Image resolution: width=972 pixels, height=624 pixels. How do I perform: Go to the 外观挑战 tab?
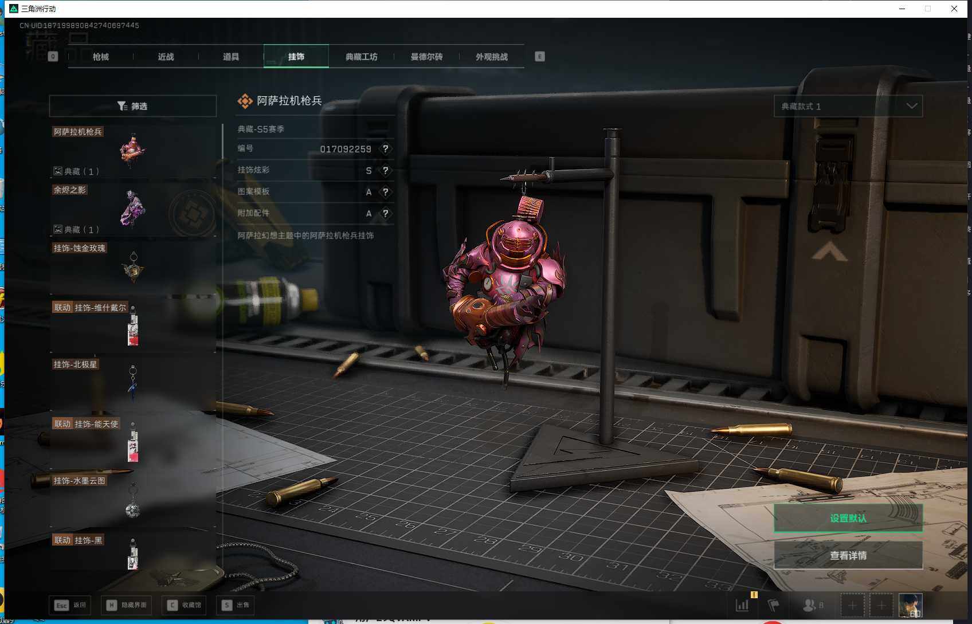coord(491,57)
